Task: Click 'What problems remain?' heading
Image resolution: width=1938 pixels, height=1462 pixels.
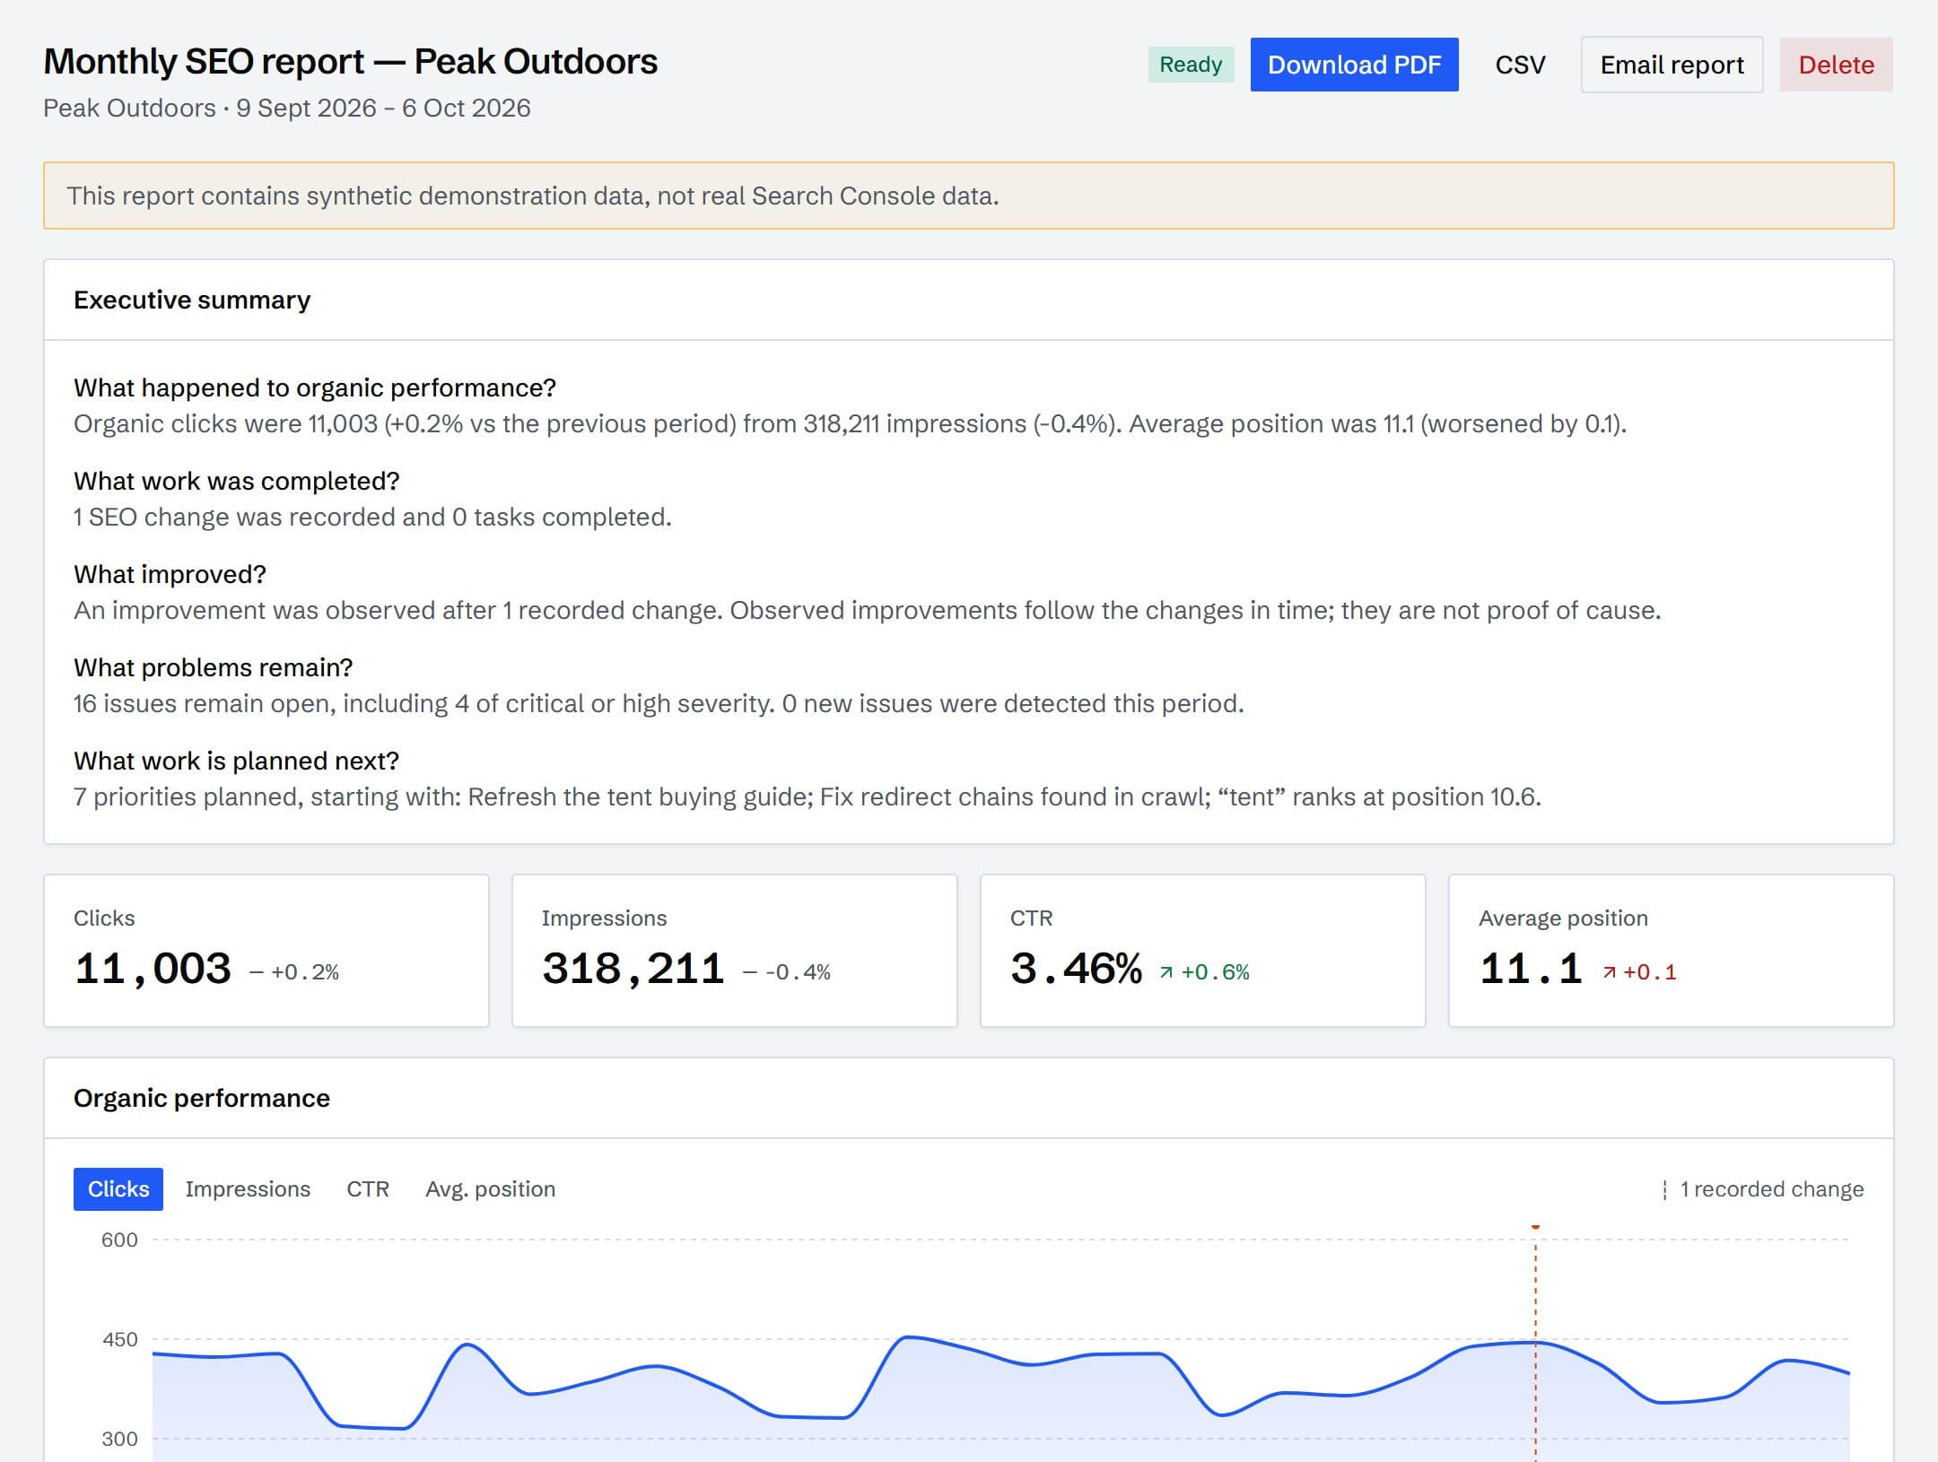Action: click(214, 667)
